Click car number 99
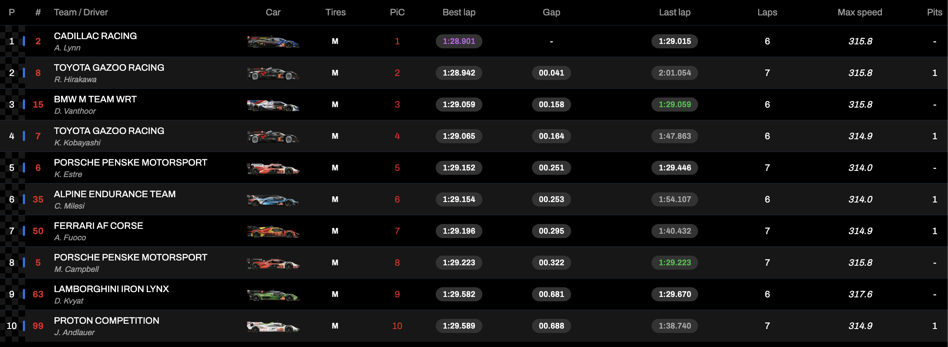The width and height of the screenshot is (948, 347). coord(38,326)
